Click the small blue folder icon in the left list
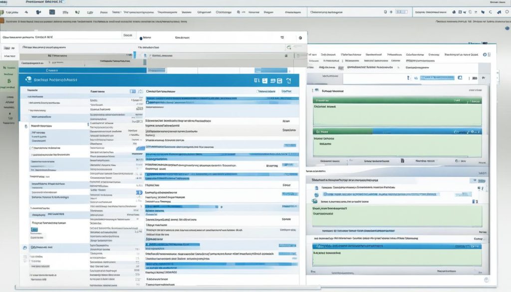The width and height of the screenshot is (511, 292). [34, 230]
